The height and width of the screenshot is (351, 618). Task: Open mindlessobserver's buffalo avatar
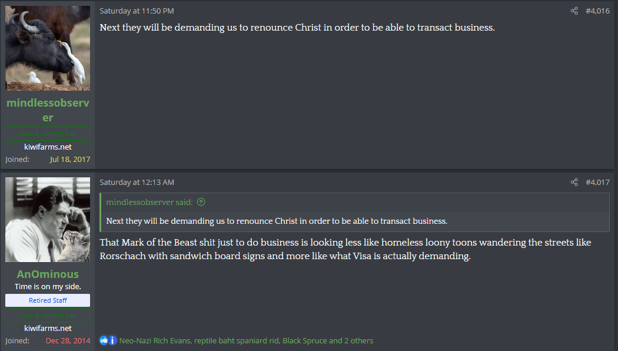[48, 48]
